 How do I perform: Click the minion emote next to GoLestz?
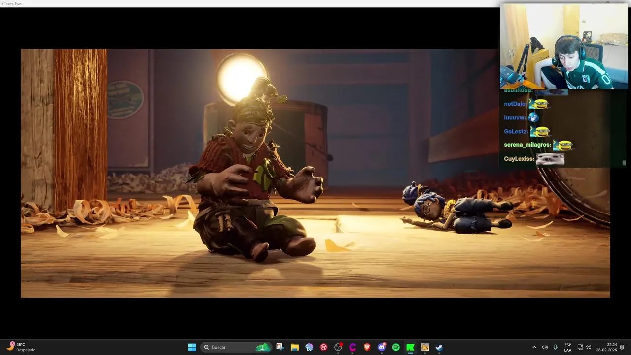(541, 132)
